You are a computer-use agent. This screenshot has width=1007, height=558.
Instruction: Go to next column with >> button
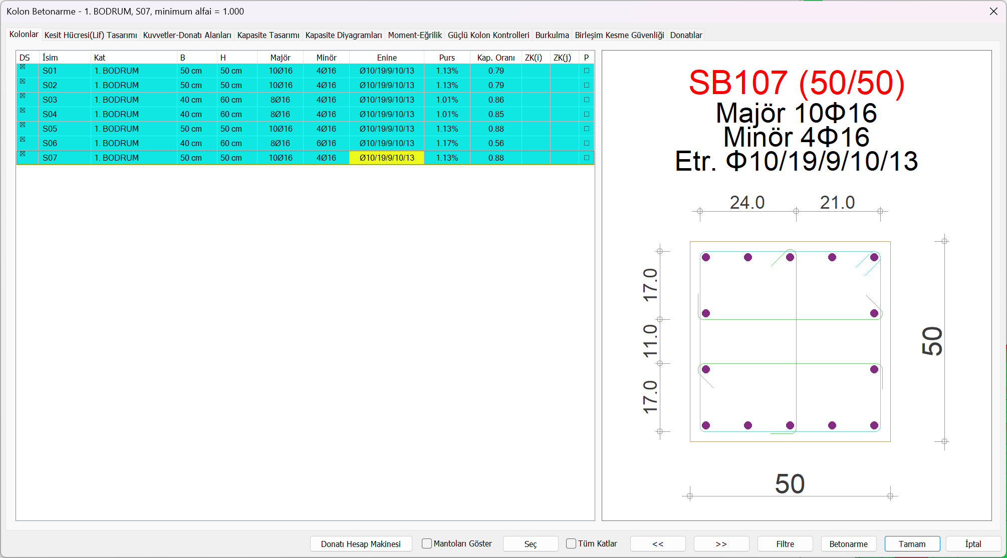[x=721, y=544]
